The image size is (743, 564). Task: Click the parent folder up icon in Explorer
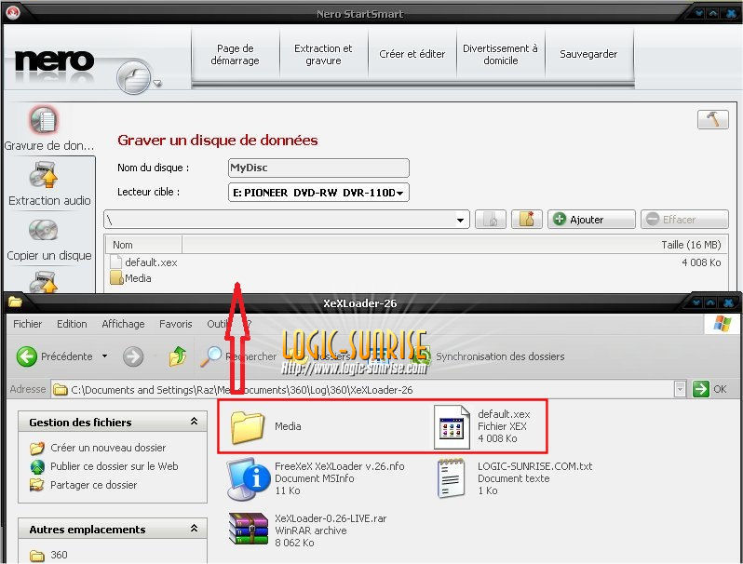(x=178, y=356)
